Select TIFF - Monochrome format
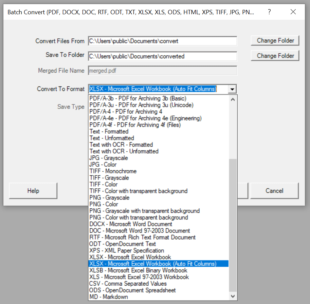 coord(158,171)
